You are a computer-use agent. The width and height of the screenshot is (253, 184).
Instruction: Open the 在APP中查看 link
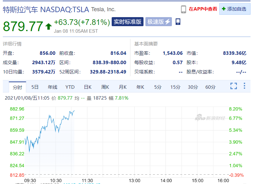pos(203,9)
